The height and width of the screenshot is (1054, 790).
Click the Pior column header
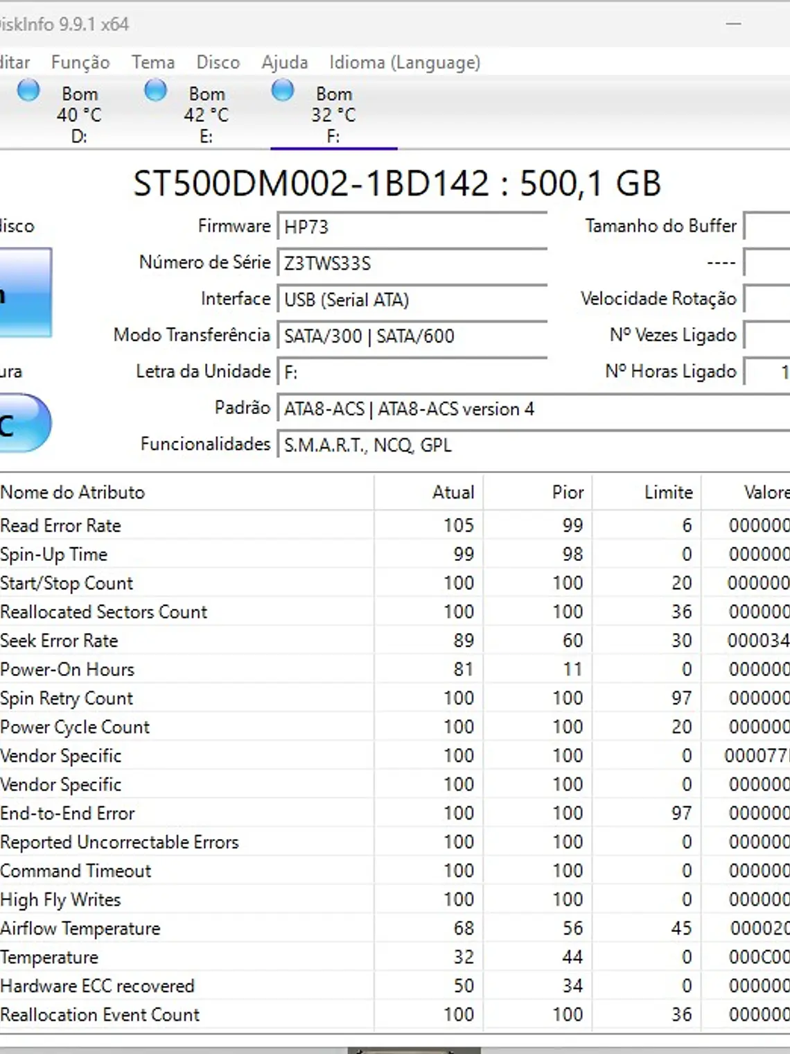tap(538, 492)
